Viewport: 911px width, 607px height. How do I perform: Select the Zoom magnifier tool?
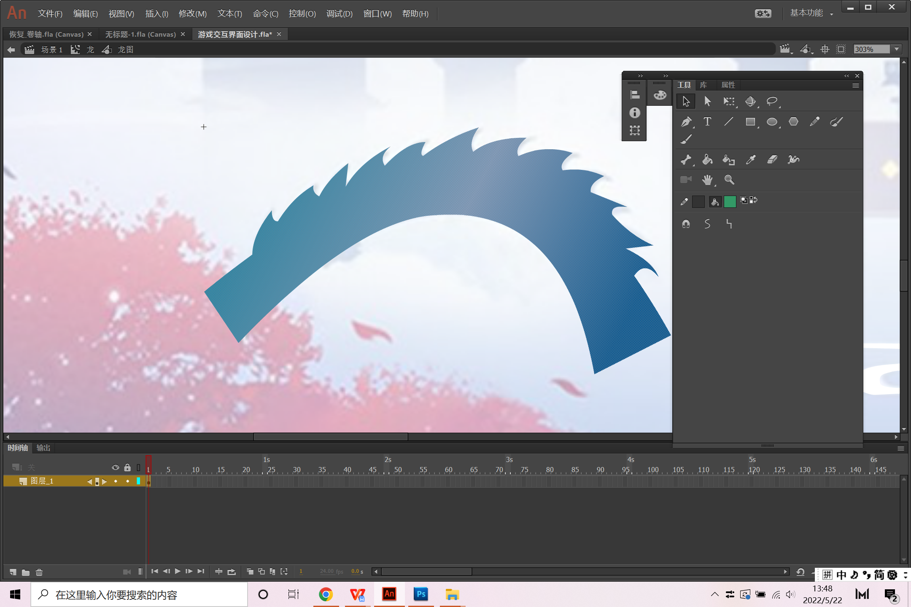tap(729, 180)
